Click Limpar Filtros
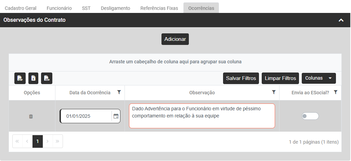Screen dimensions: 351x161 pyautogui.click(x=280, y=78)
